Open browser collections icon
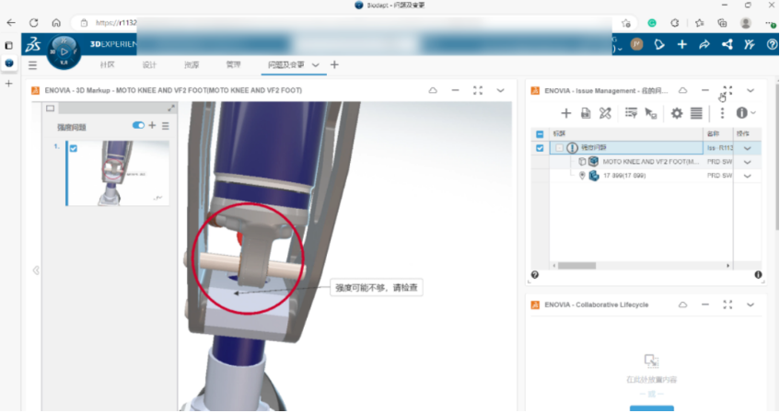 (722, 23)
